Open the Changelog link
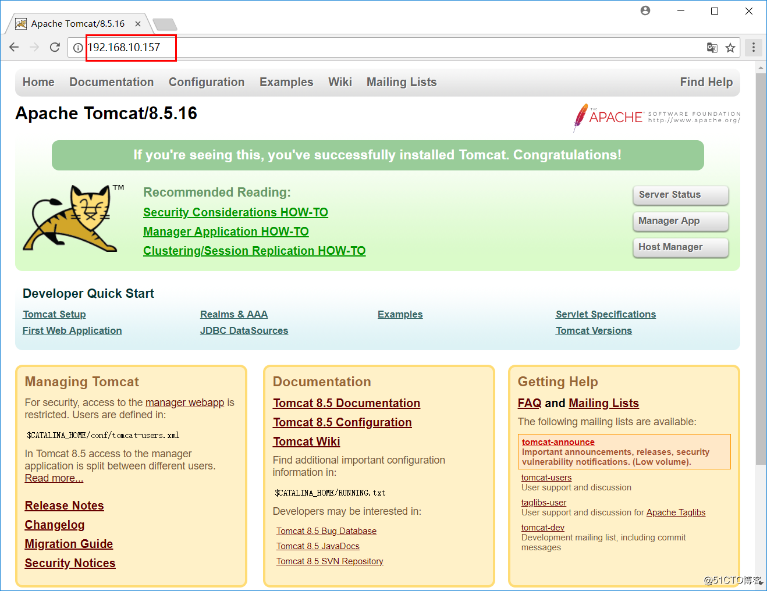The width and height of the screenshot is (767, 591). 55,525
